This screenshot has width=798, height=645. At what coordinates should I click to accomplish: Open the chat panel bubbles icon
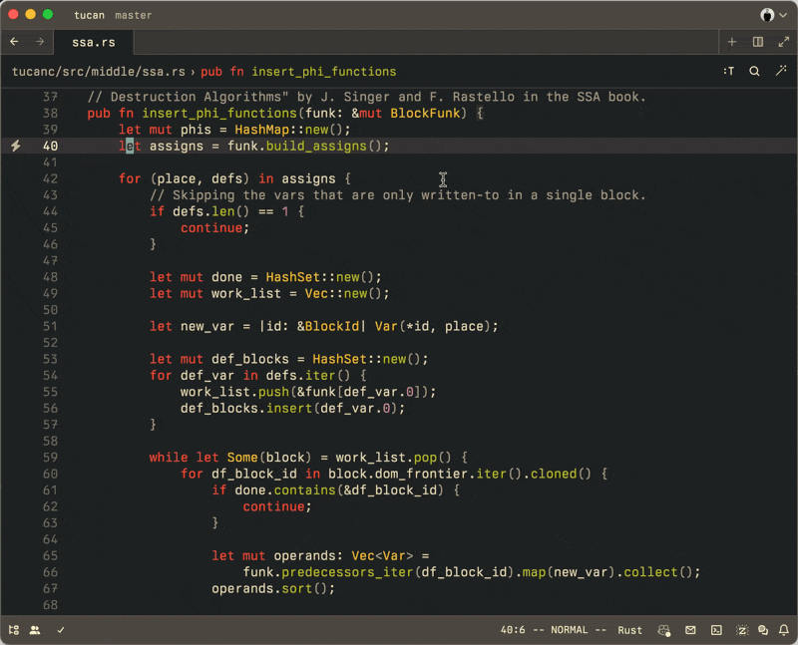763,630
